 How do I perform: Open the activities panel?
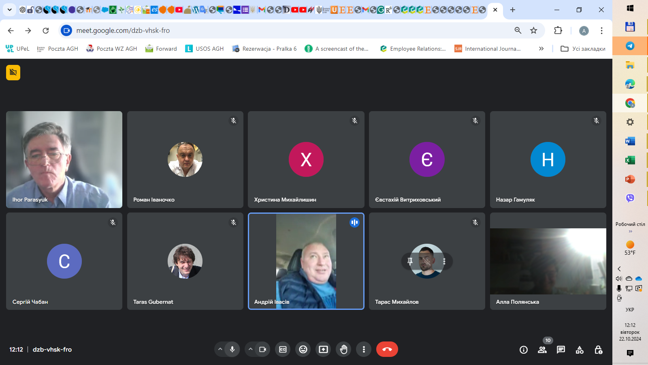tap(580, 350)
